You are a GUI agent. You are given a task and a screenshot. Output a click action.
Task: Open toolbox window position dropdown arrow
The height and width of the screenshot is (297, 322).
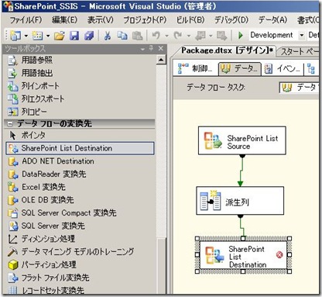point(142,49)
